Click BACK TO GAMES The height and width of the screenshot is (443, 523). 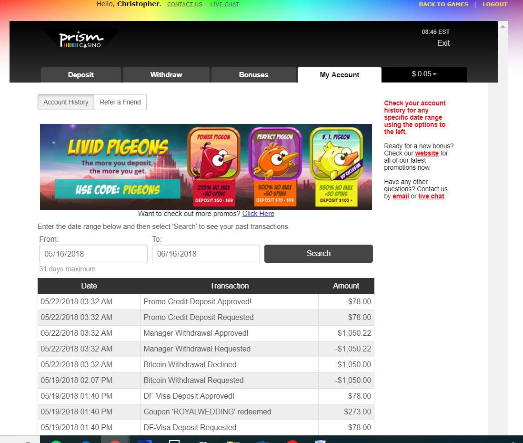click(443, 4)
